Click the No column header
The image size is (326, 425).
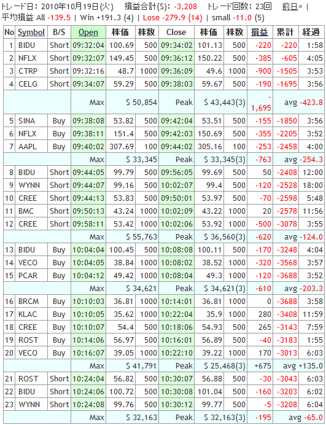click(x=9, y=33)
